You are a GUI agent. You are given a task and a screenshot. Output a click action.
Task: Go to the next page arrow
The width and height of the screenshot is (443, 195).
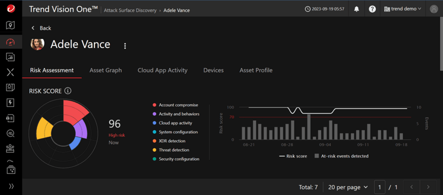coord(428,187)
